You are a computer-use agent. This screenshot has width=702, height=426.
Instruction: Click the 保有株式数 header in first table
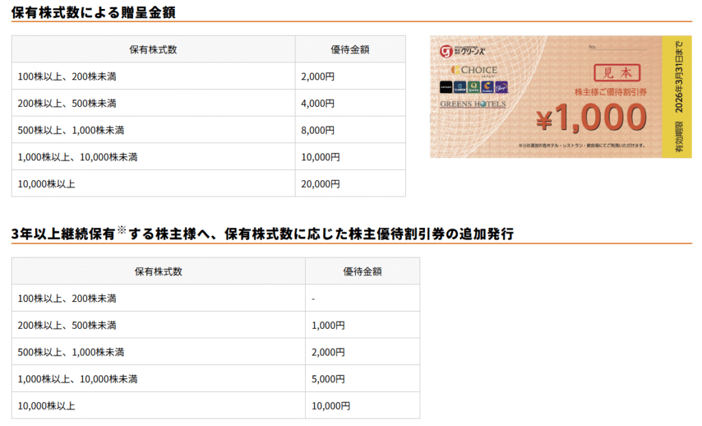(153, 49)
